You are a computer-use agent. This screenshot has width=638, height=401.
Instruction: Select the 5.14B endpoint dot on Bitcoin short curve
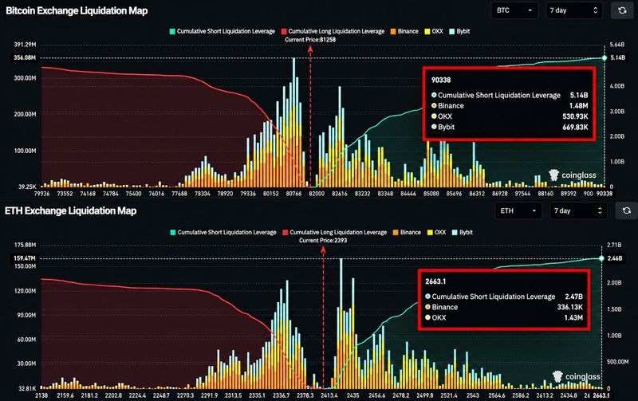[x=605, y=57]
